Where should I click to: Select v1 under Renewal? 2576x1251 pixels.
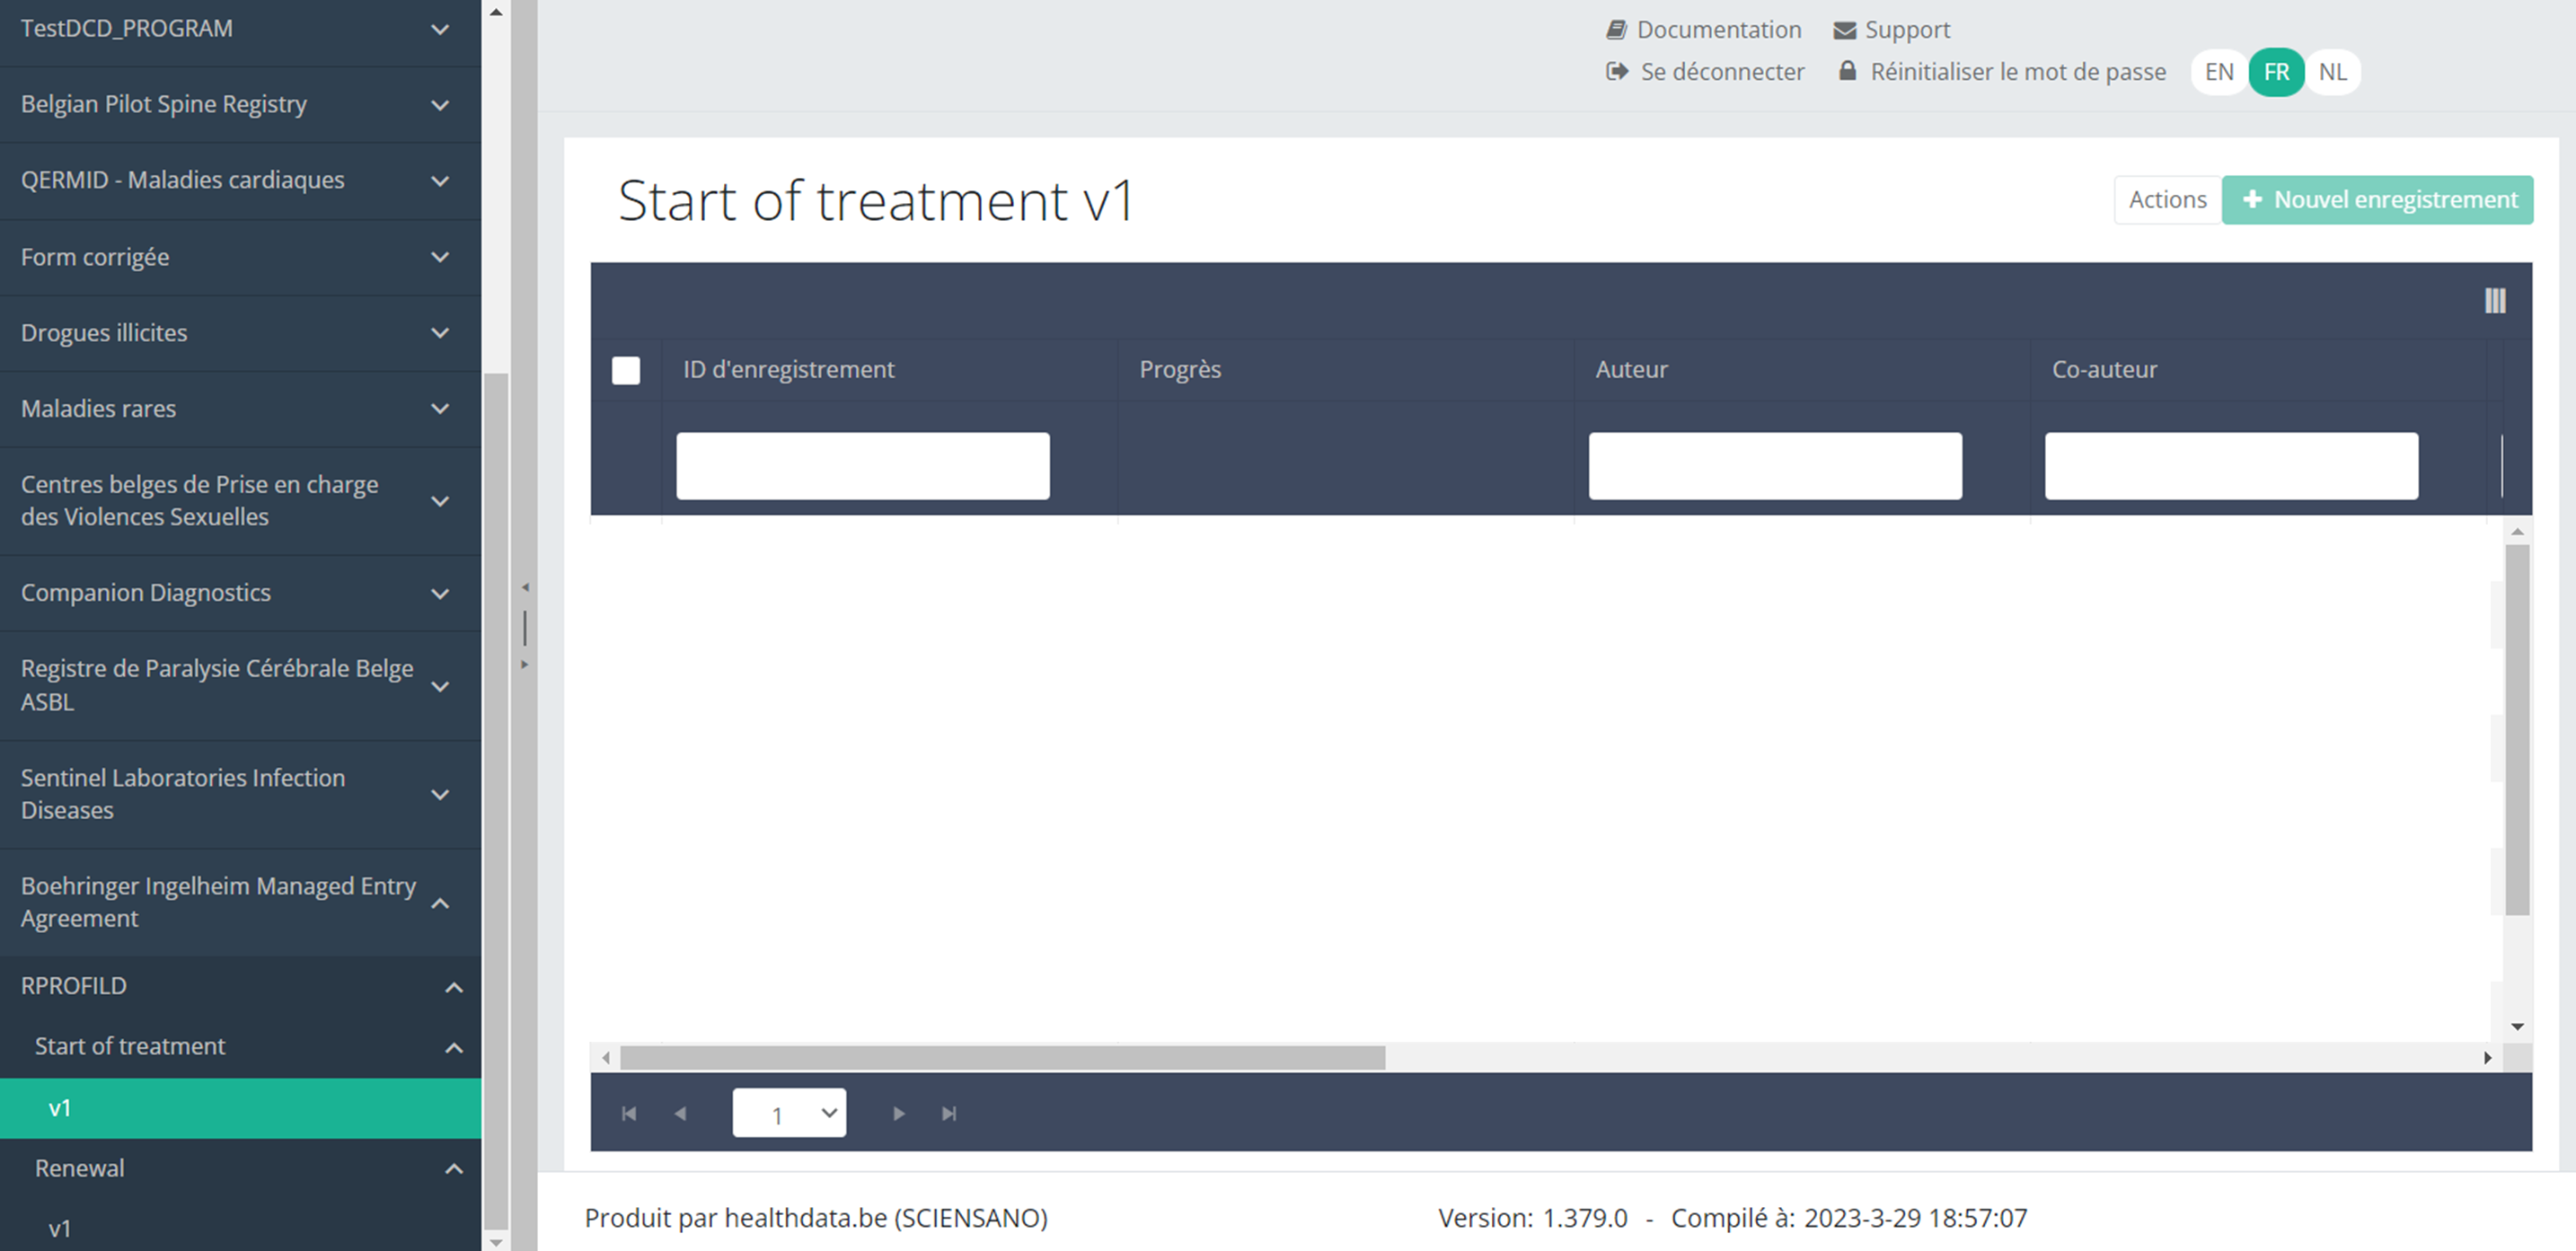(60, 1228)
